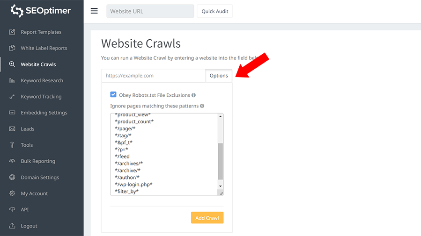
Task: Run a Quick Audit
Action: coord(214,11)
